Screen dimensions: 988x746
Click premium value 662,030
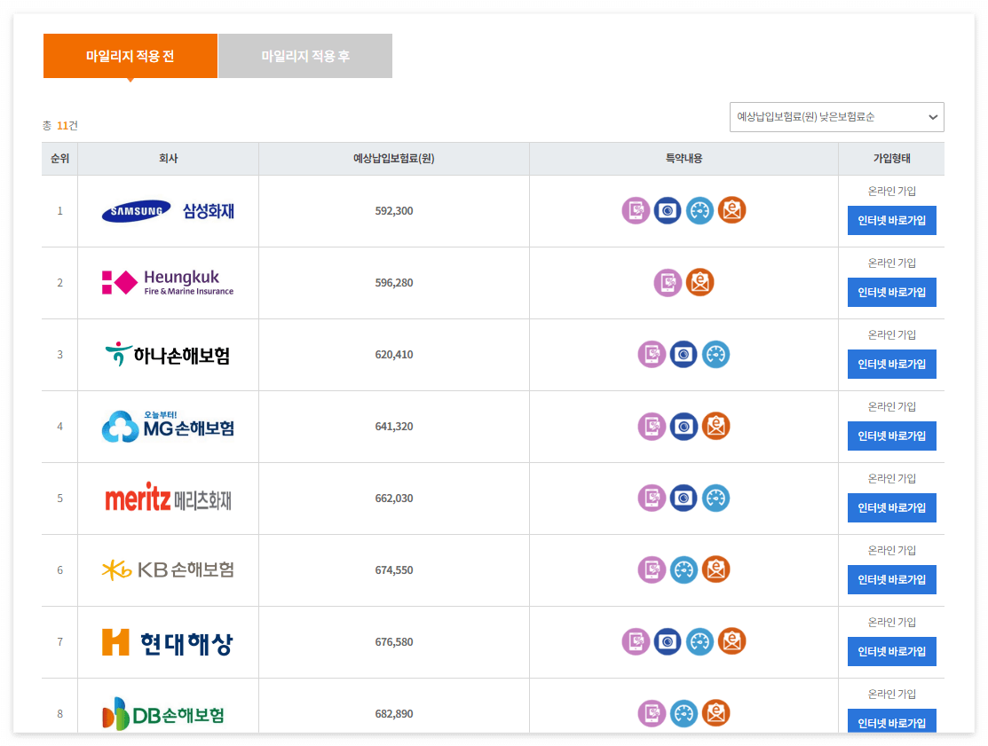tap(394, 498)
